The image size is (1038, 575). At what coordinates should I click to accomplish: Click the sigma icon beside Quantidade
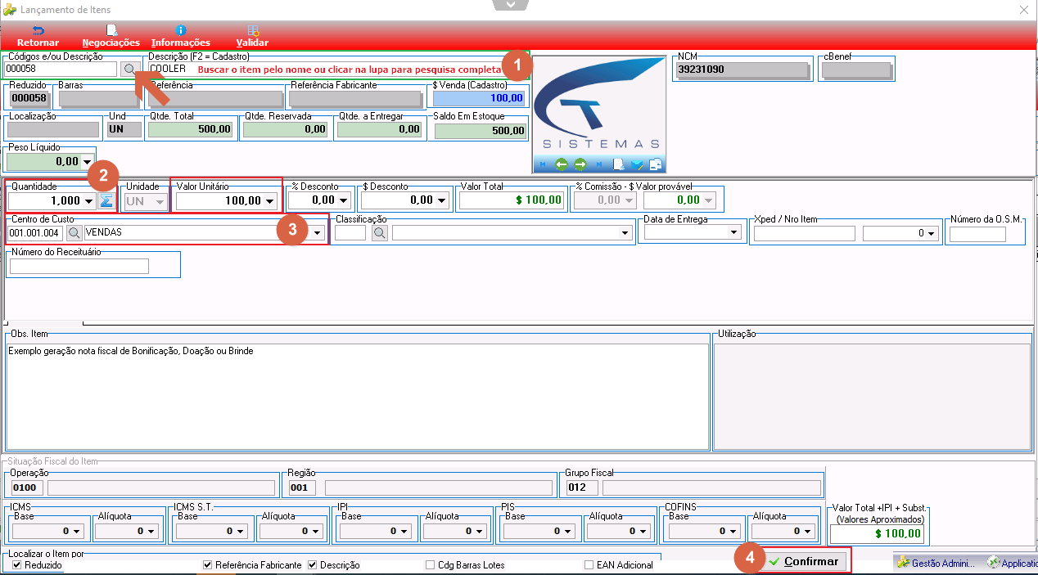pyautogui.click(x=106, y=200)
